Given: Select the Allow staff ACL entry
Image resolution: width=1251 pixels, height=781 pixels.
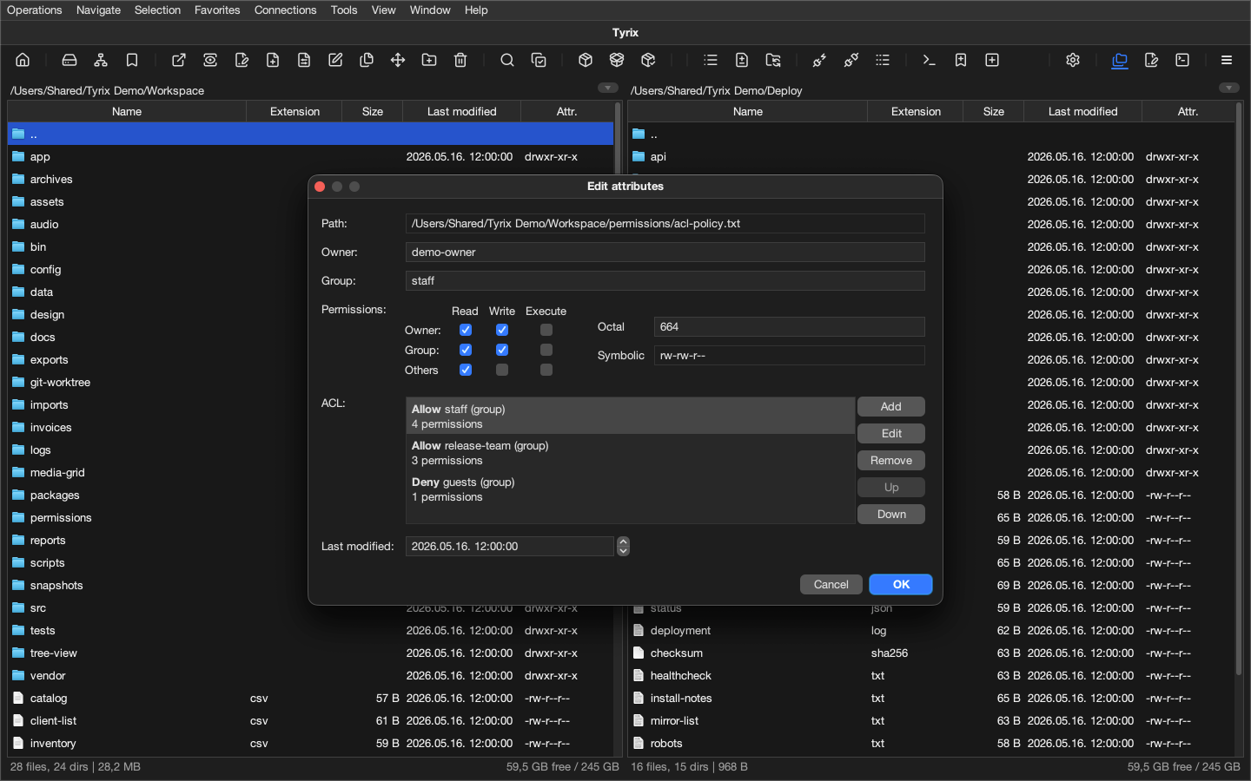Looking at the screenshot, I should (631, 417).
